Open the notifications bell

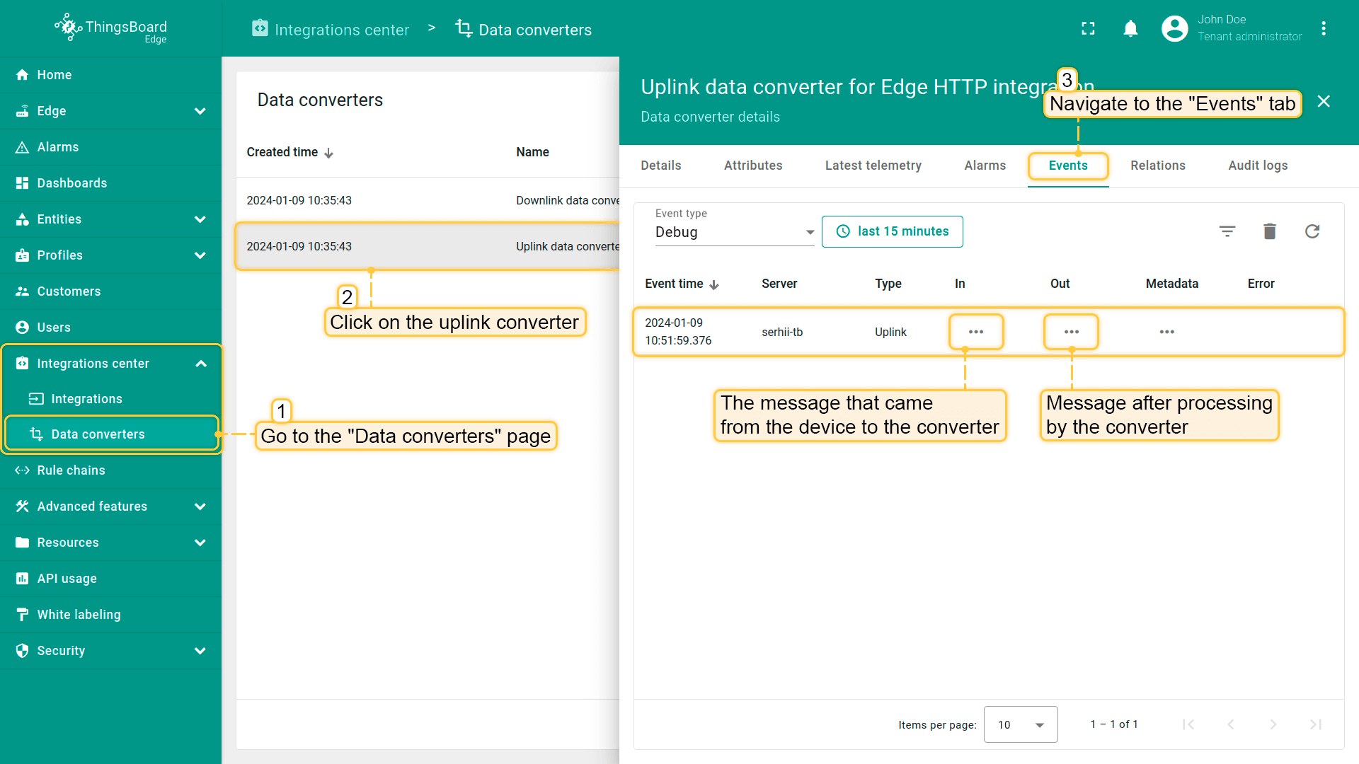coord(1130,28)
